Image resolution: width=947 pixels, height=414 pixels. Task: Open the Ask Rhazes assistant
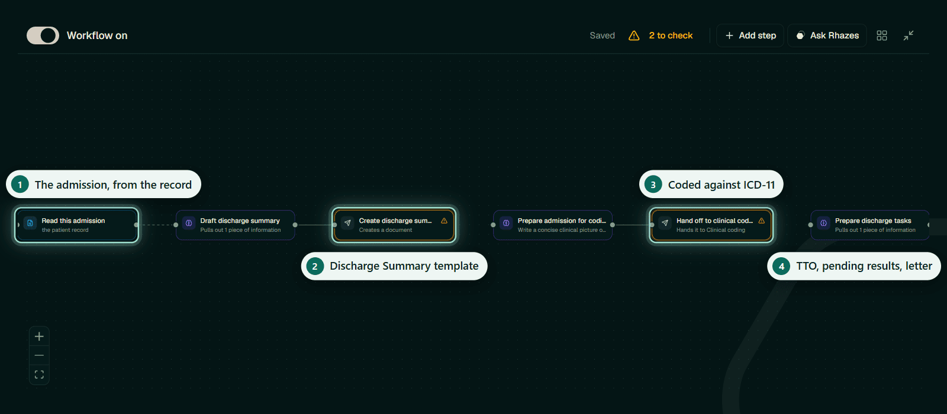click(827, 35)
